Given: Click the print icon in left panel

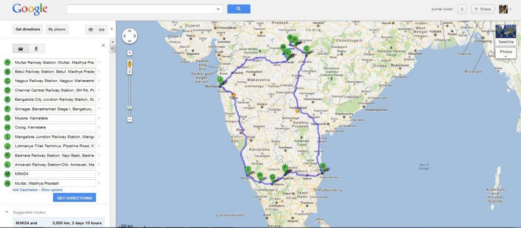Looking at the screenshot, I should point(91,29).
